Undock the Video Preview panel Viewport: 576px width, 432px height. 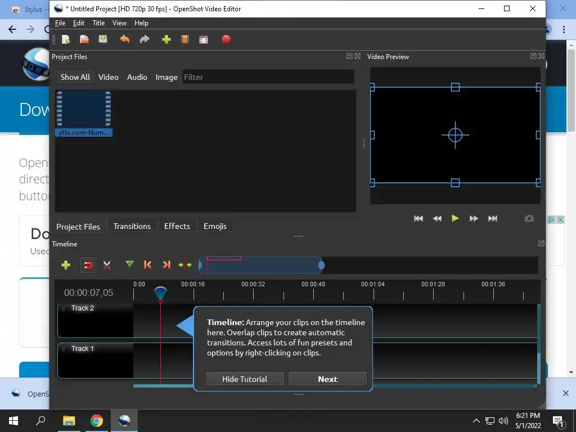533,56
